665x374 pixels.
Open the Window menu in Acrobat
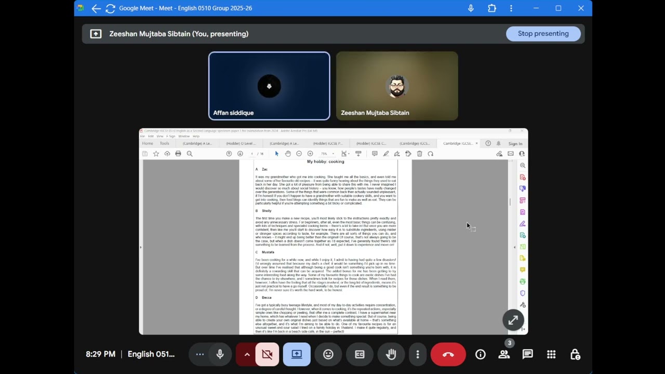[184, 136]
